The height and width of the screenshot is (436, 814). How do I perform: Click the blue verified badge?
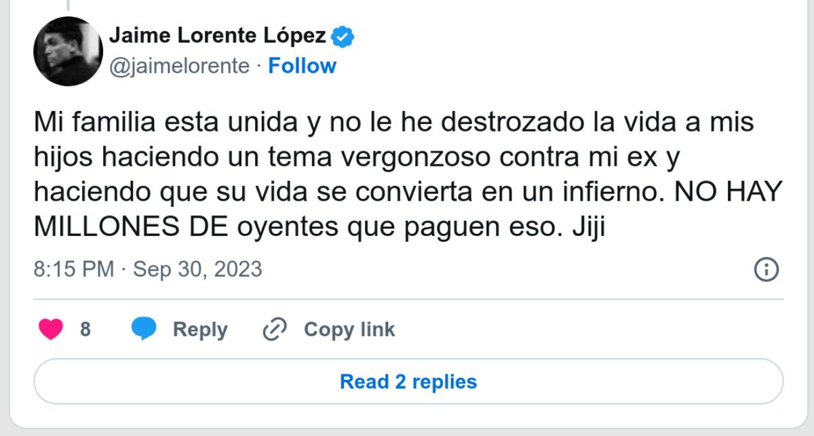342,37
